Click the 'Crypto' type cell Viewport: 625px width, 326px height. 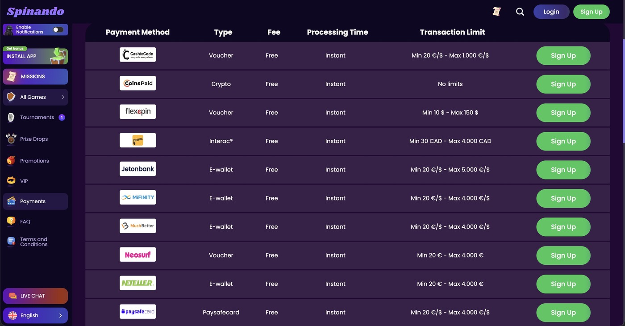pos(221,84)
